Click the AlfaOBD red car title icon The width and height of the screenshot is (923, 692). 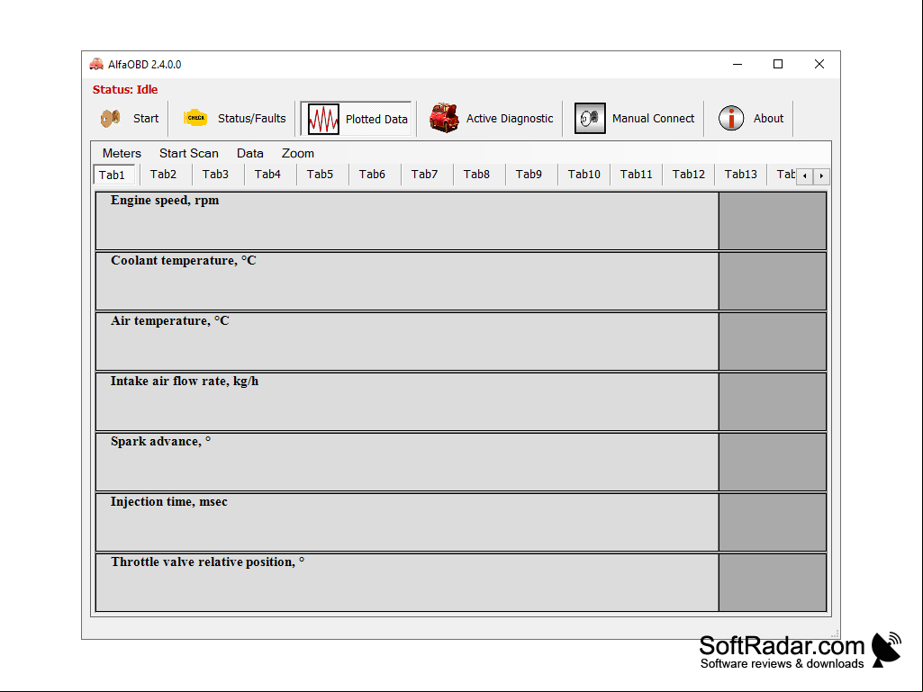96,64
